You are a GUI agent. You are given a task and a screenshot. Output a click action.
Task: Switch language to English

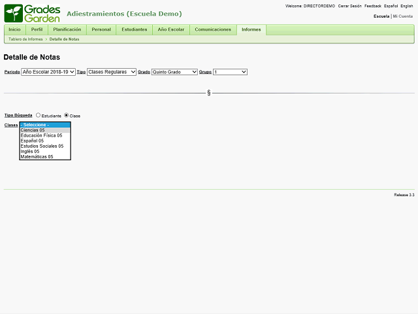pyautogui.click(x=407, y=6)
